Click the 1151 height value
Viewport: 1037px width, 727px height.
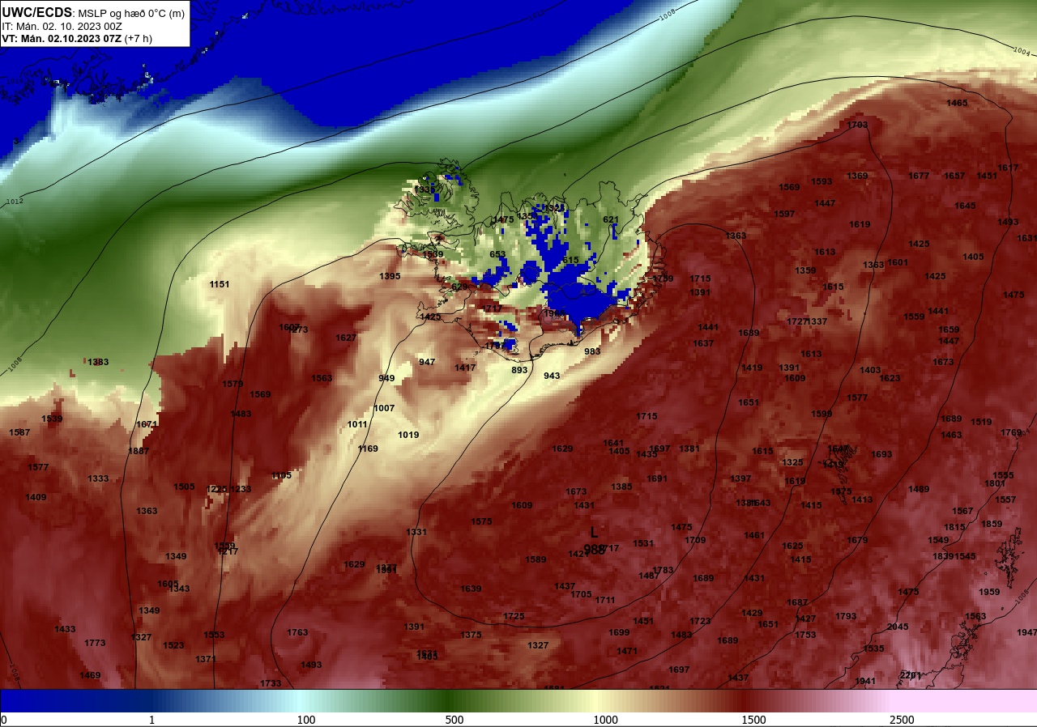(x=220, y=284)
